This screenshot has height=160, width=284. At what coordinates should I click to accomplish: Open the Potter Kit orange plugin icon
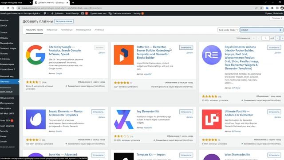pyautogui.click(x=124, y=55)
